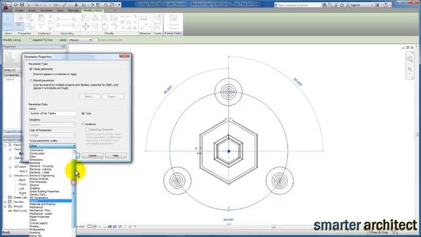Click the Export... button in Parameter Properties
The width and height of the screenshot is (421, 237).
click(x=113, y=97)
